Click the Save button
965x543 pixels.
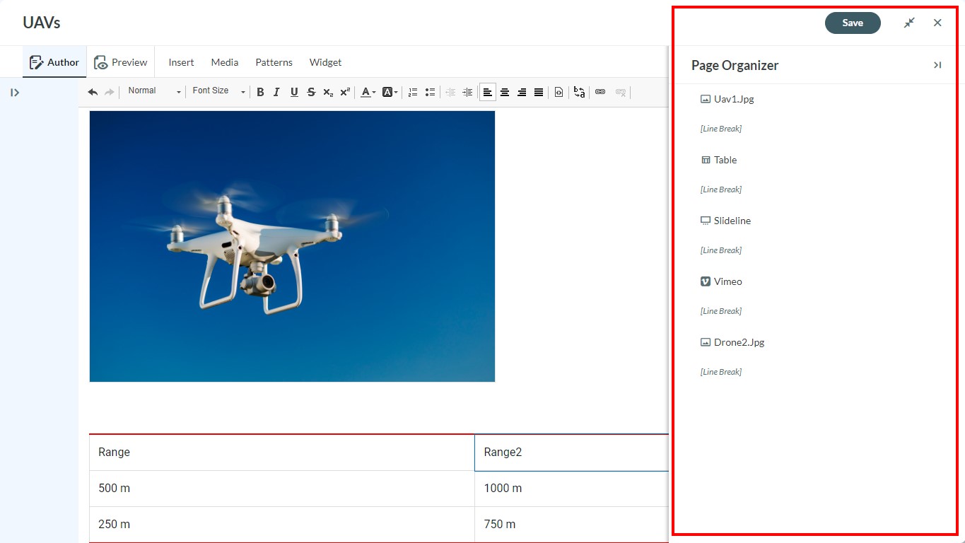pyautogui.click(x=853, y=23)
